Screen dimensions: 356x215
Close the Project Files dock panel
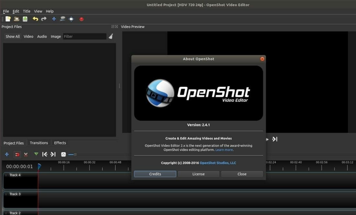pyautogui.click(x=117, y=27)
